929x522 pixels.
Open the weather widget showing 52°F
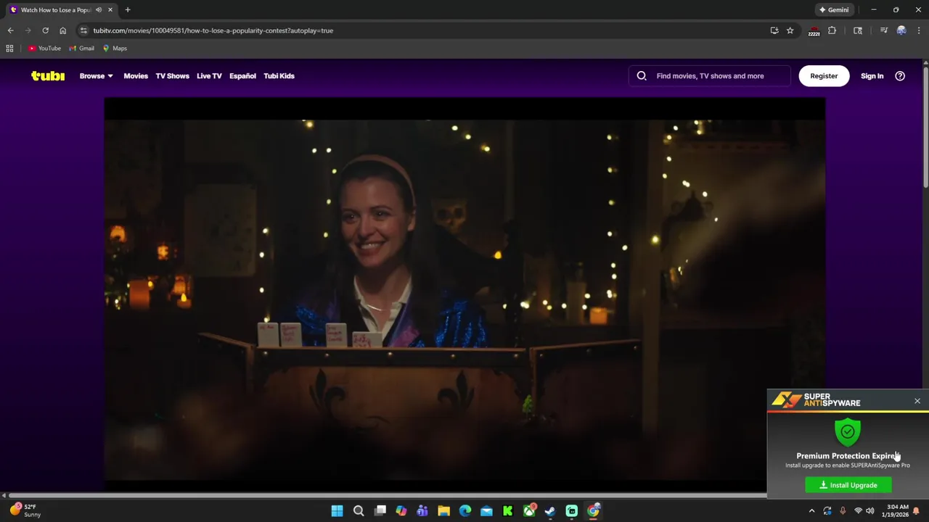25,510
